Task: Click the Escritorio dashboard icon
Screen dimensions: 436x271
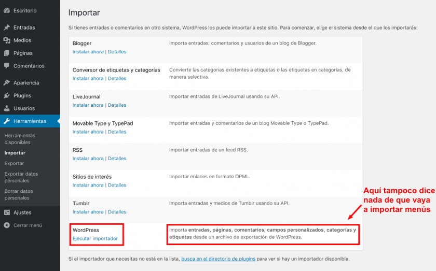Action: (6, 10)
